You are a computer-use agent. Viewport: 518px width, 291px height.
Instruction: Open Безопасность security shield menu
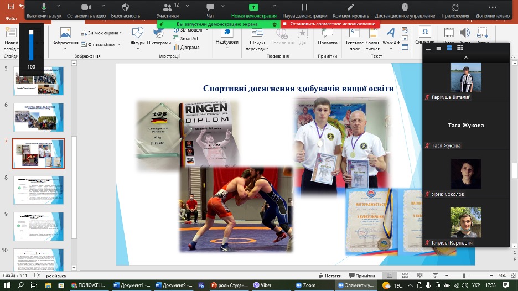point(126,11)
